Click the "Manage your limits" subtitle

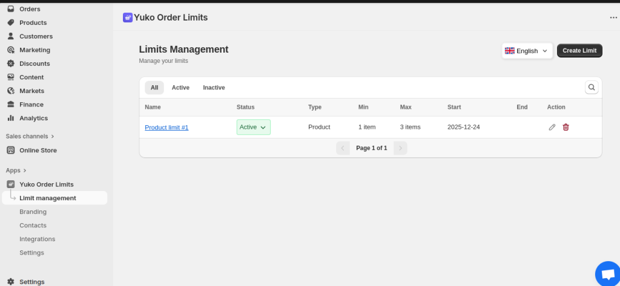pos(163,61)
